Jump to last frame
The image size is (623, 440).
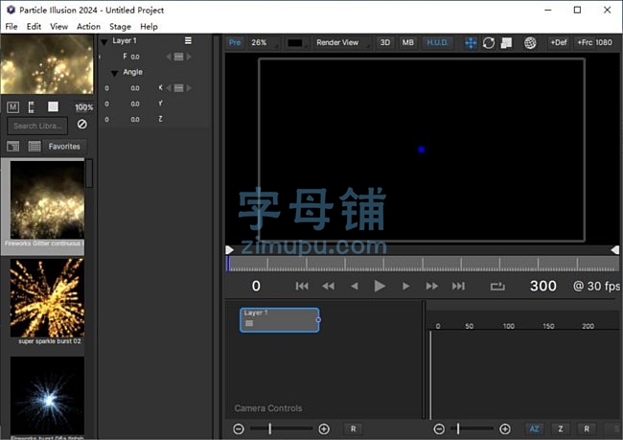(458, 287)
